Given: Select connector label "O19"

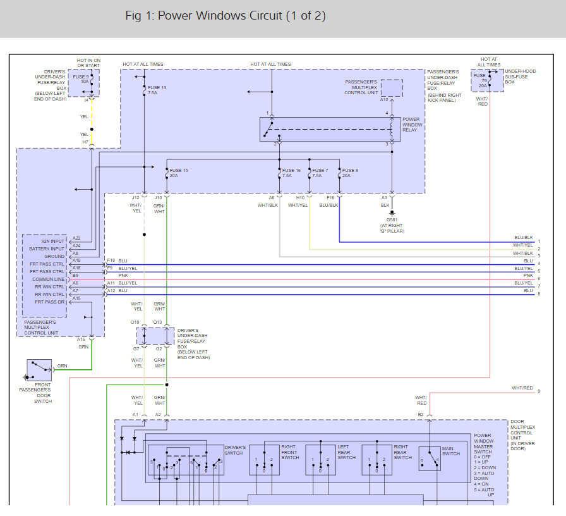Looking at the screenshot, I should 135,322.
